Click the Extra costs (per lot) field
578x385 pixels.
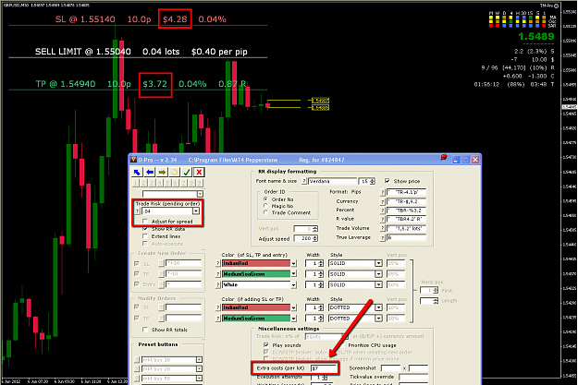click(324, 368)
